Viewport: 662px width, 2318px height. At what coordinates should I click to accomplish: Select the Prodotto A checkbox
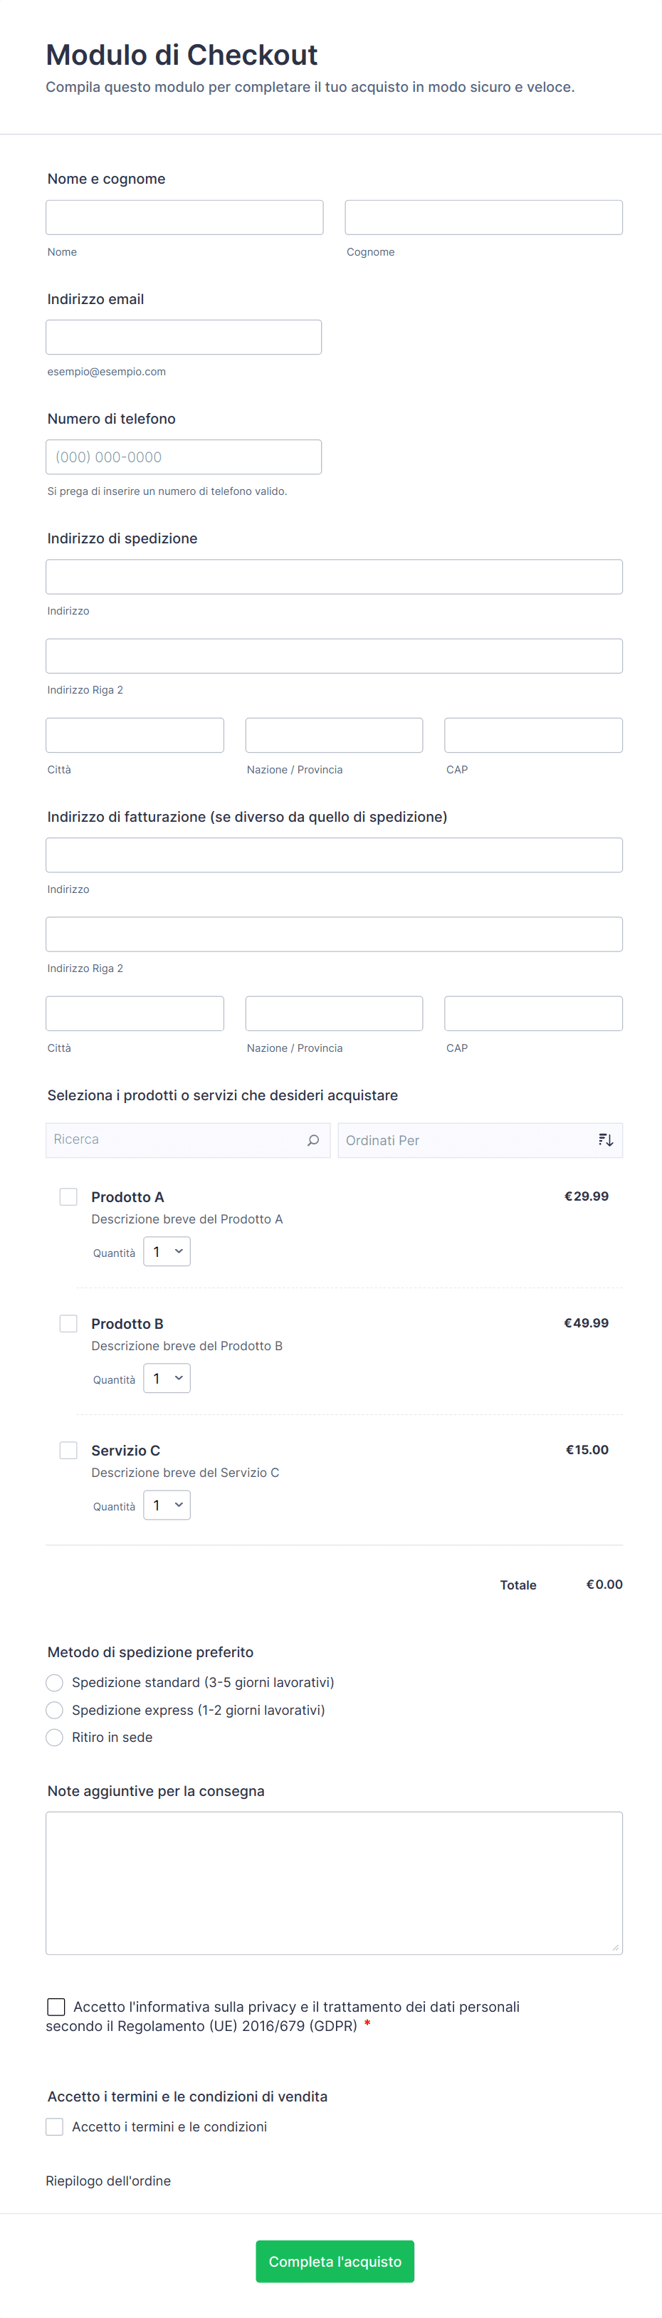(68, 1197)
